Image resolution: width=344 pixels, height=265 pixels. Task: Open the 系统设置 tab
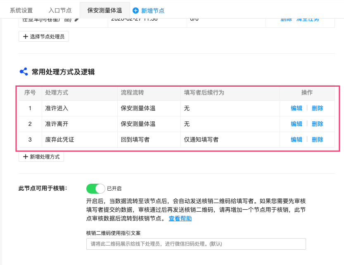tap(21, 10)
